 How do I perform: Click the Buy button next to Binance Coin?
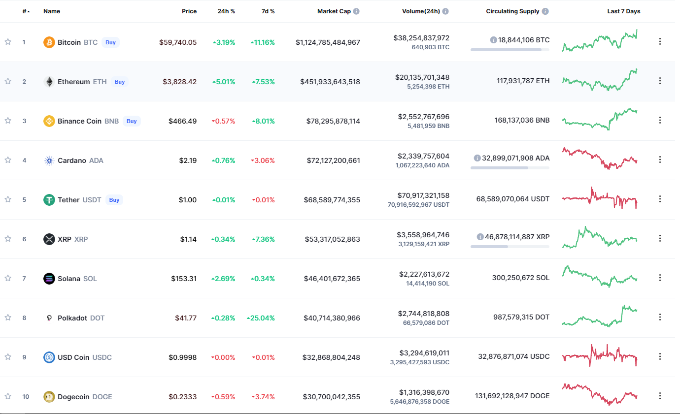(132, 121)
